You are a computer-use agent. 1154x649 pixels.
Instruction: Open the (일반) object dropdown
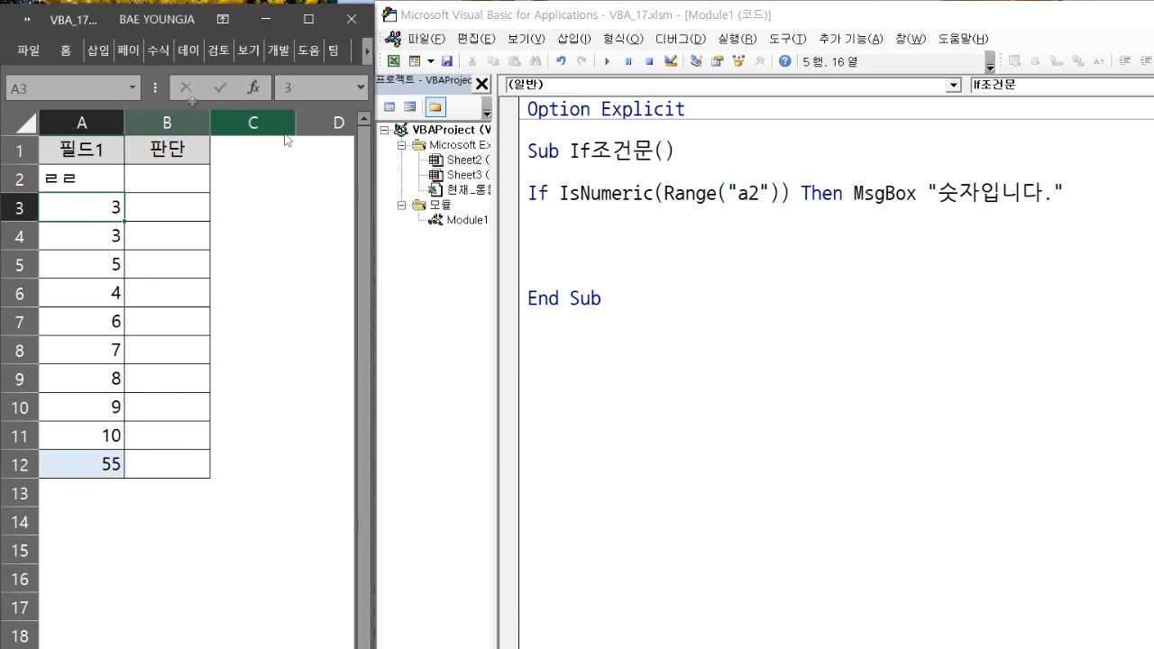click(x=954, y=85)
